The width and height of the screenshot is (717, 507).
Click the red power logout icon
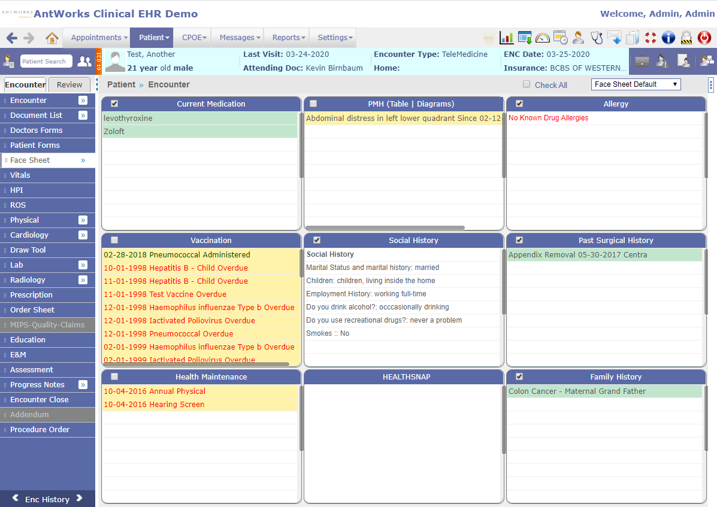[704, 38]
